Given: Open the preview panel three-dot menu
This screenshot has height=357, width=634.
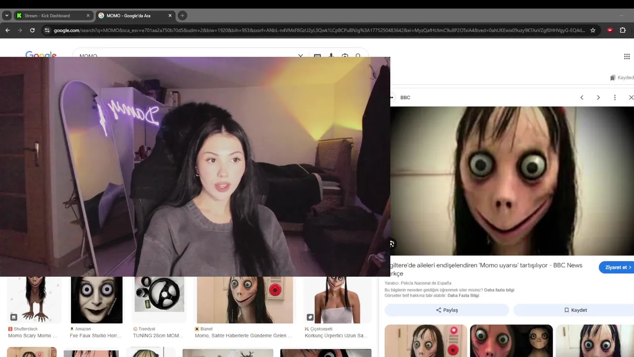Looking at the screenshot, I should [x=615, y=98].
